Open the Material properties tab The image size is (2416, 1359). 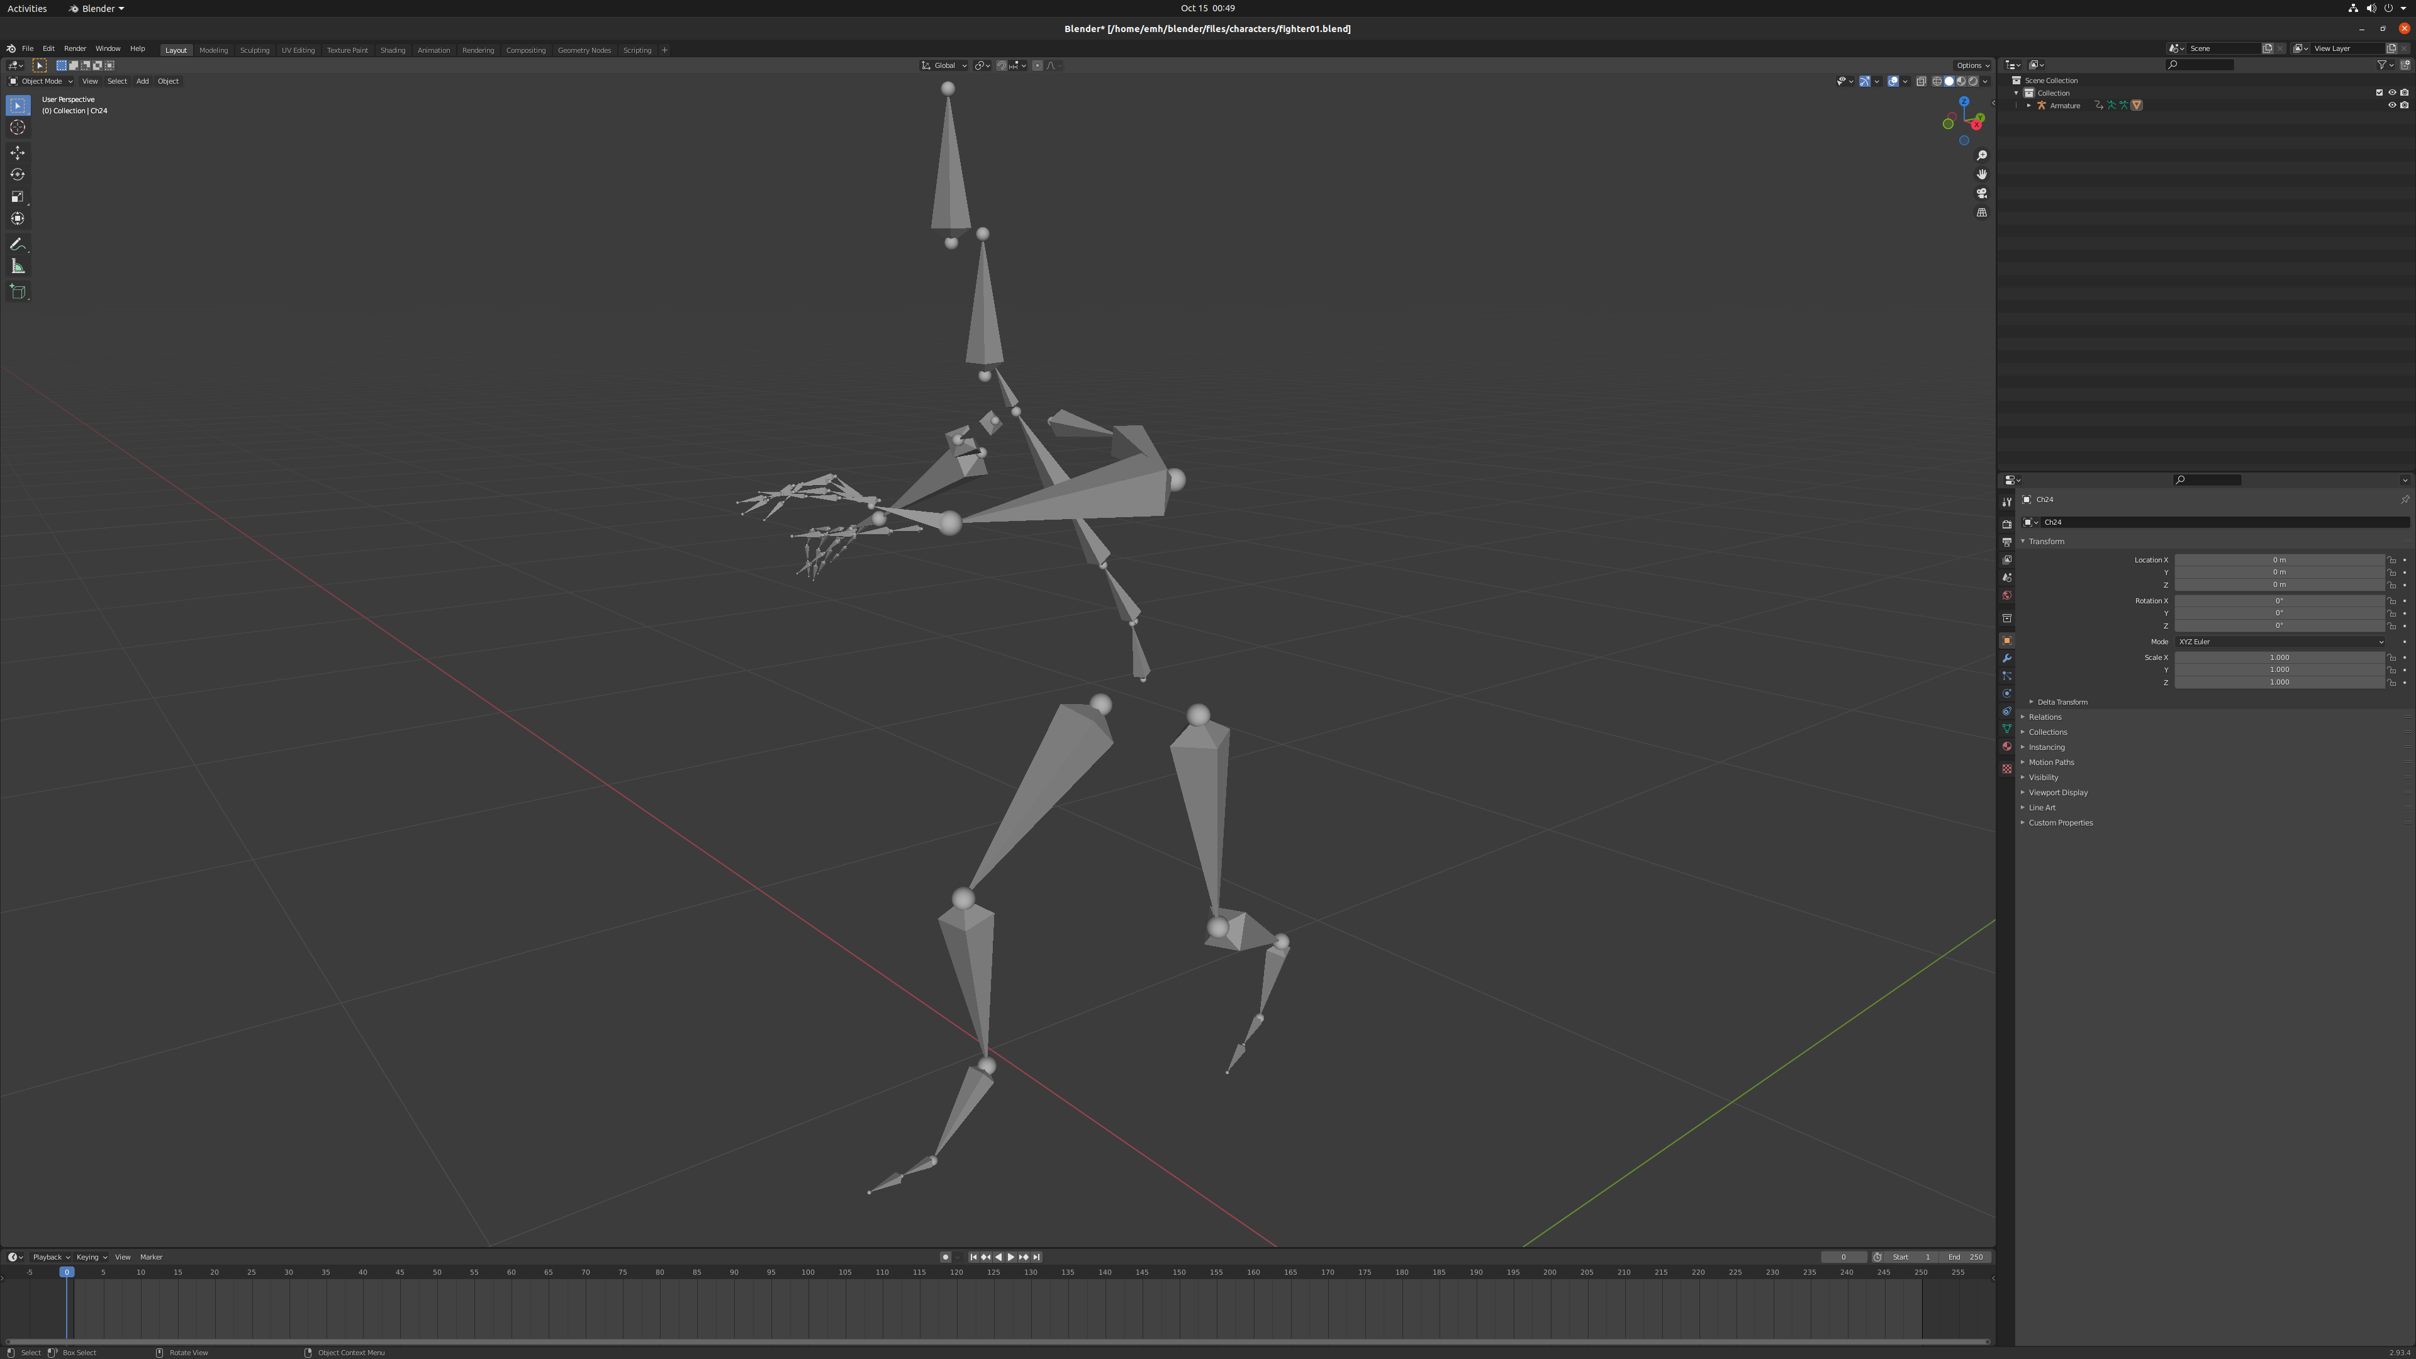click(x=2006, y=747)
